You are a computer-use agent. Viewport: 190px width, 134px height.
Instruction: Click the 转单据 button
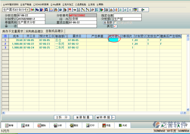click(x=103, y=117)
